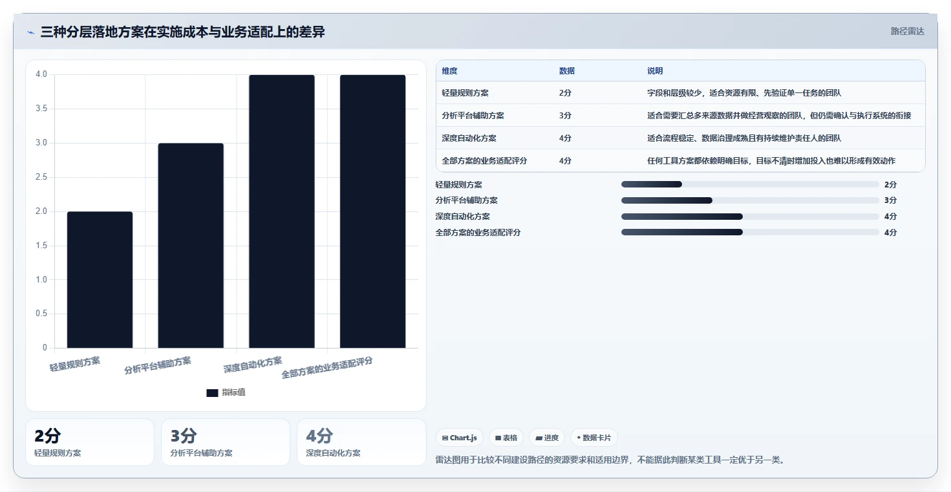Click the 4.0 y-axis tick label

tap(41, 74)
